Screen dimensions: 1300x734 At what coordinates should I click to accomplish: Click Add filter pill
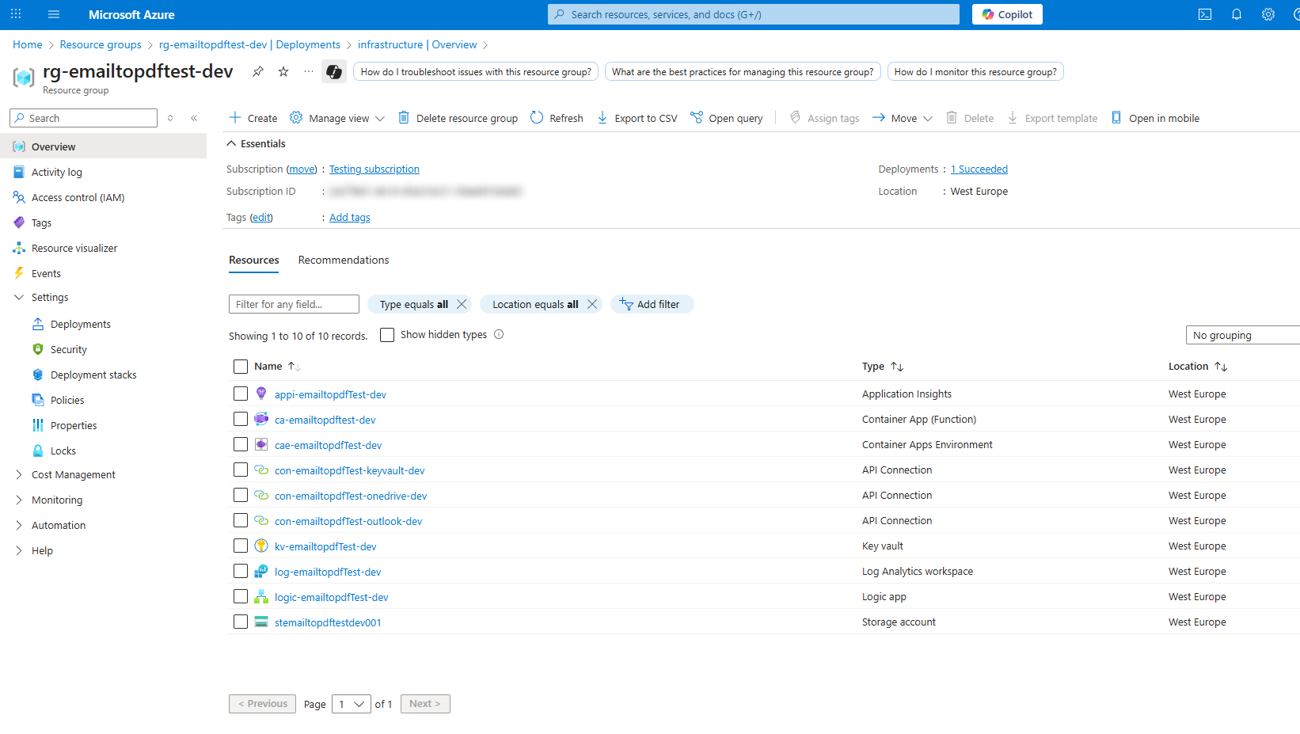[652, 304]
